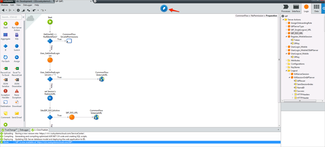Collapse the toolbox panel with double chevron
Image resolution: width=325 pixels, height=147 pixels.
coord(23,17)
